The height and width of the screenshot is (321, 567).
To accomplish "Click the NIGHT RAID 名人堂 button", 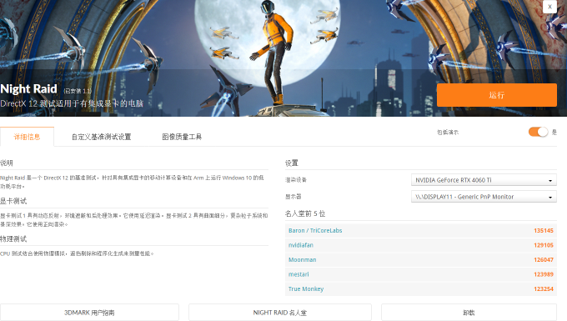I will pos(280,313).
